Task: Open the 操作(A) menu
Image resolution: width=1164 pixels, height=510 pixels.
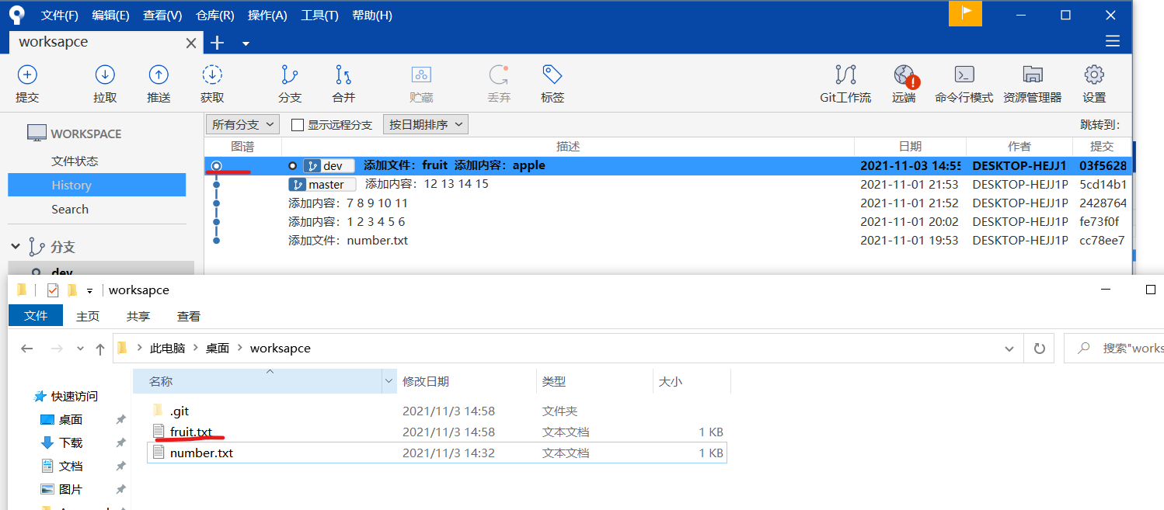Action: [x=267, y=16]
